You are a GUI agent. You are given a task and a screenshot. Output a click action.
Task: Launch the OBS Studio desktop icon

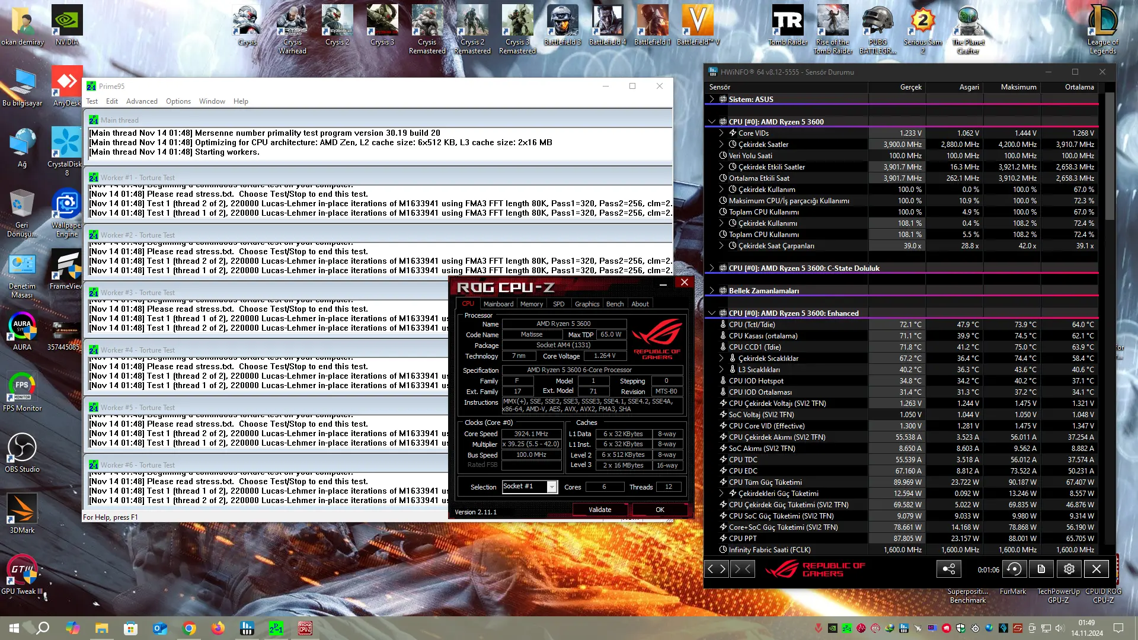click(22, 453)
